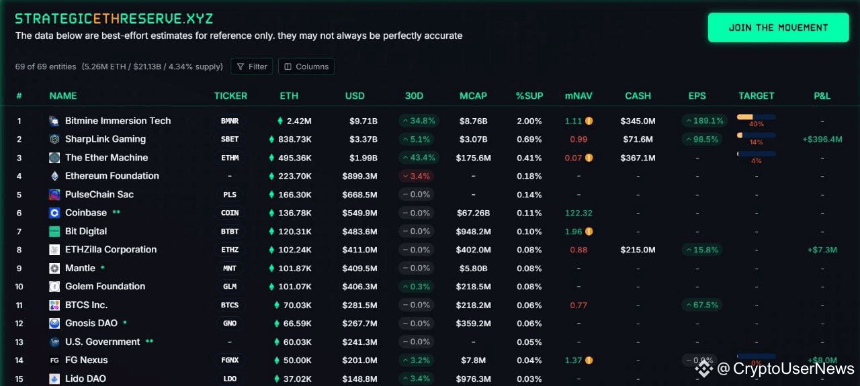
Task: Open the Columns selector
Action: (306, 66)
